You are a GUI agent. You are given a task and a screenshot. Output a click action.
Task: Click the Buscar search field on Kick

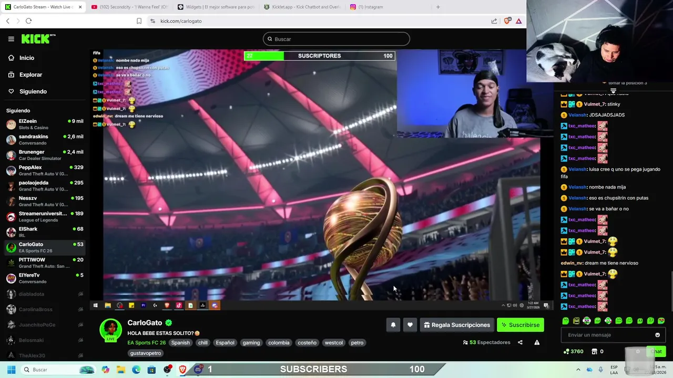pos(336,39)
